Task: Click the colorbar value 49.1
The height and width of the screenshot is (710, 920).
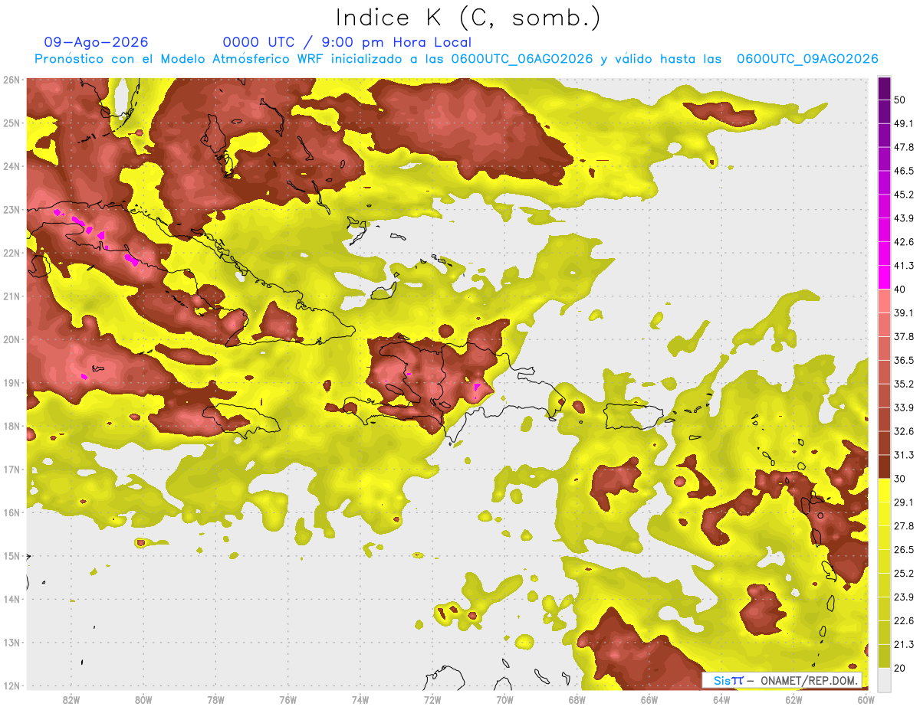Action: tap(904, 123)
